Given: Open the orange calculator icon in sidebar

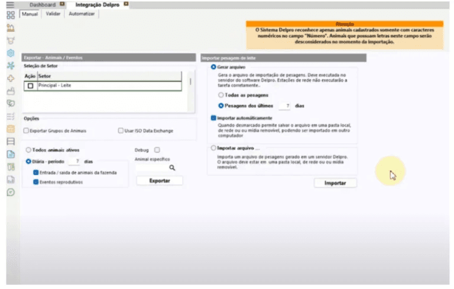Looking at the screenshot, I should (x=11, y=129).
